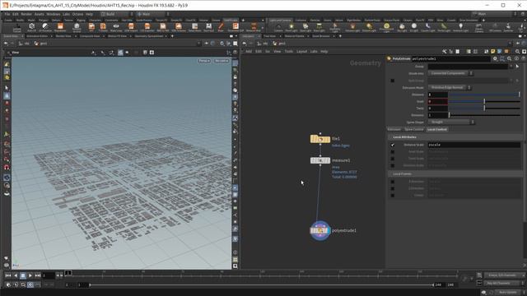Adjust the Inset slider handle
The height and width of the screenshot is (296, 527).
(x=484, y=101)
